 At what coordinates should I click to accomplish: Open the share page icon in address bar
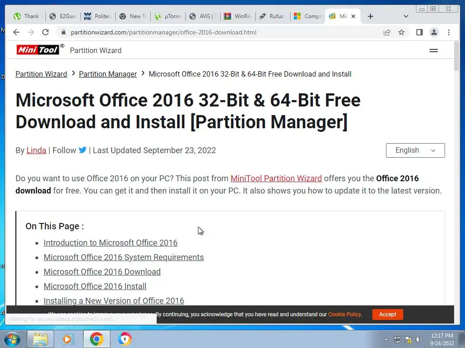tap(387, 32)
